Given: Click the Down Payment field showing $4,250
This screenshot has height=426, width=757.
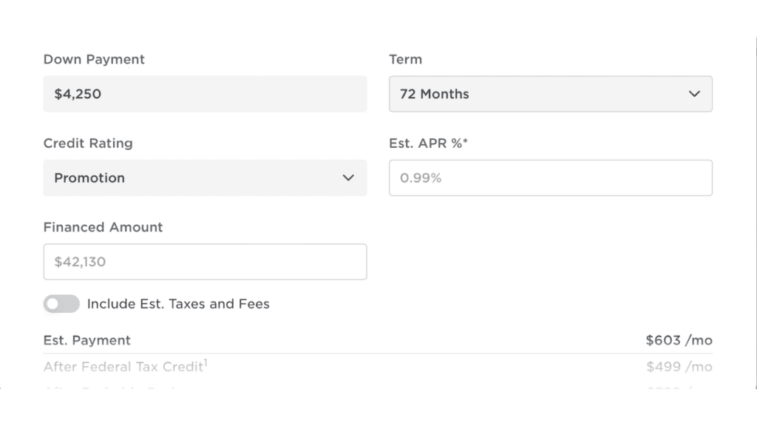Looking at the screenshot, I should click(x=205, y=94).
